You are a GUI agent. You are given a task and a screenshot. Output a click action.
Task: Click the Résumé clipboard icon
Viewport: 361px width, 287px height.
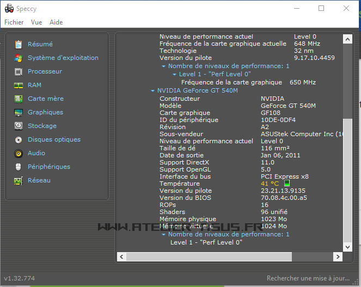tap(19, 44)
